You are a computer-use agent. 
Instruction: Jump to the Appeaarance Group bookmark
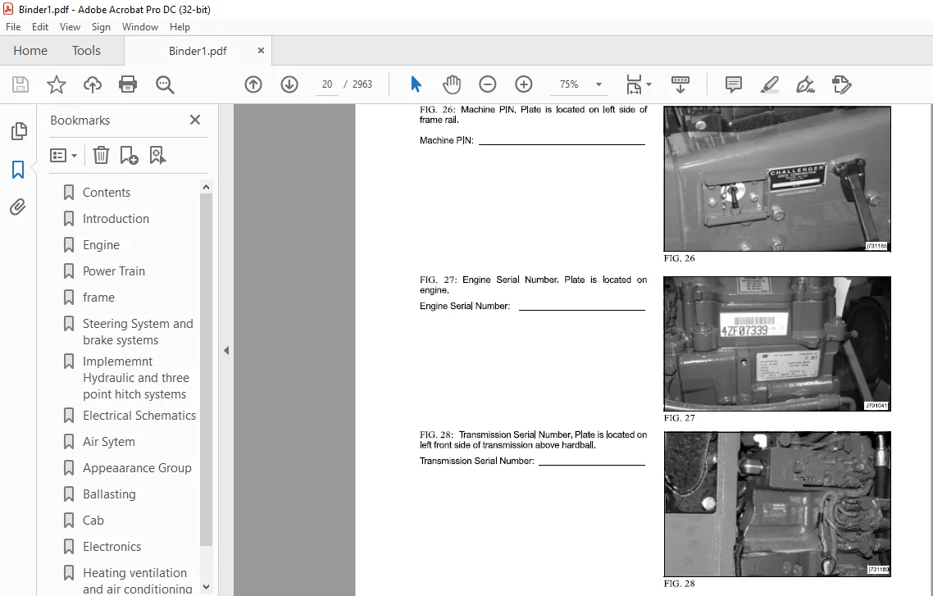[137, 467]
